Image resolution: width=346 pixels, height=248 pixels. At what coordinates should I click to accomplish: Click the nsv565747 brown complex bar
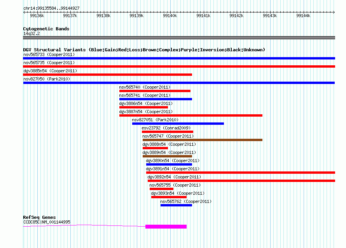[203, 140]
